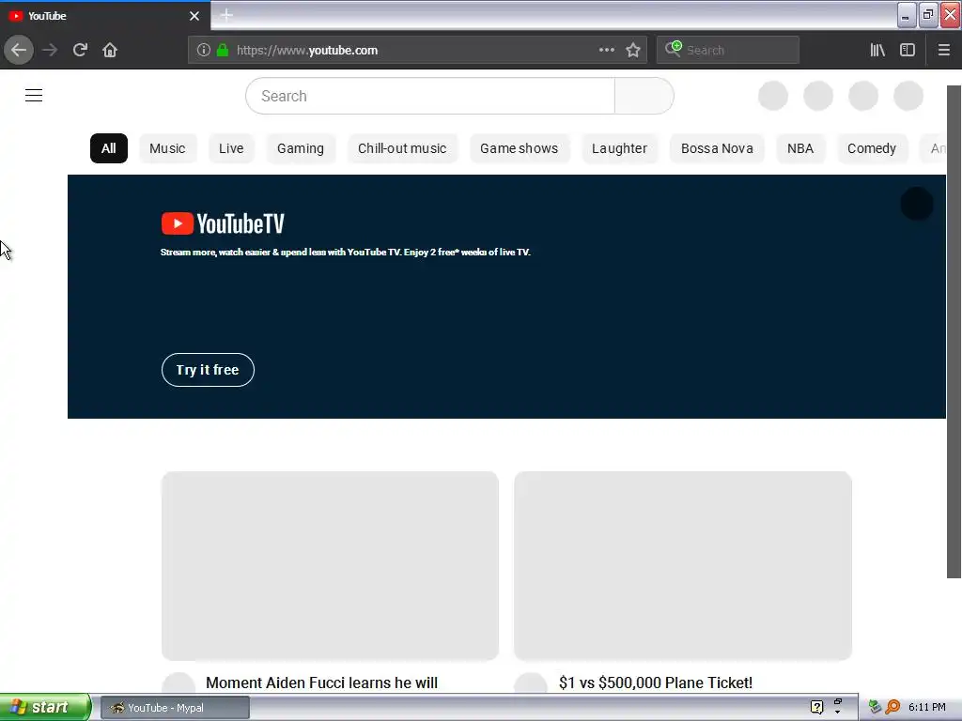Click the browser toolbar Search box
Screen dimensions: 962x721
[x=728, y=50]
